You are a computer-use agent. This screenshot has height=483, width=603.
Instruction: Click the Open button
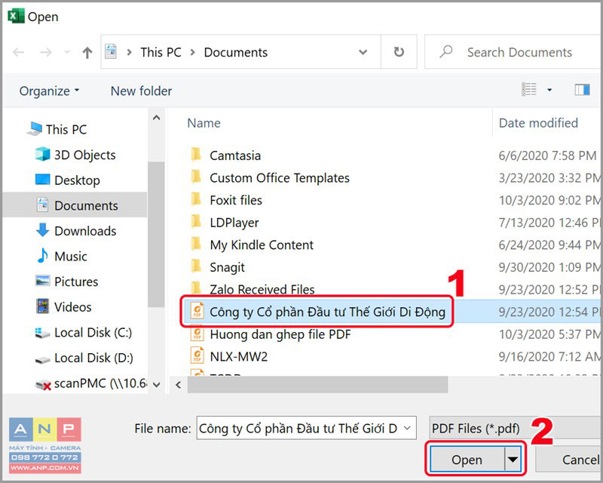click(467, 459)
